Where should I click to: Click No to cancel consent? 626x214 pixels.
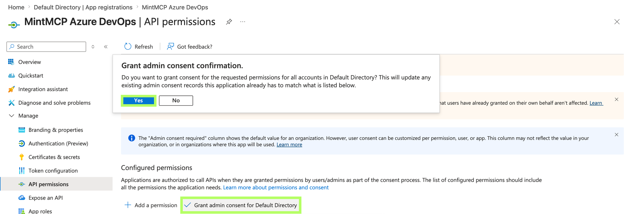click(176, 100)
